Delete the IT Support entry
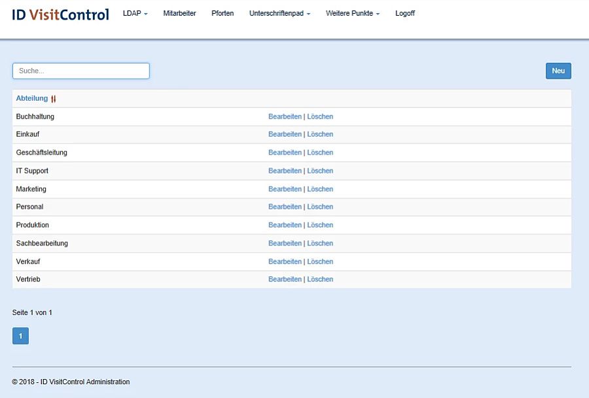 click(x=320, y=171)
